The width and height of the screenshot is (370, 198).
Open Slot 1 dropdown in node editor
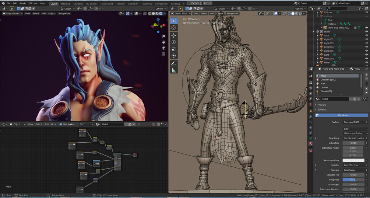coord(87,124)
